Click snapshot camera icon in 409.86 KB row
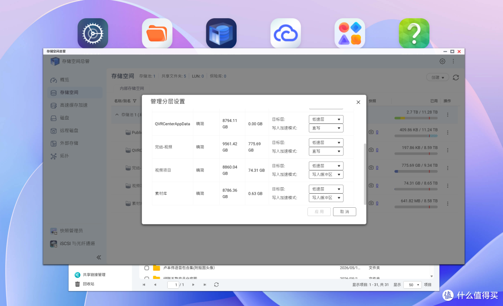 point(371,132)
